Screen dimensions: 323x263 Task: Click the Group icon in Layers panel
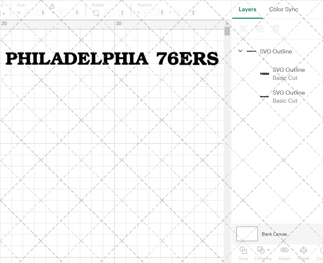[x=243, y=29]
